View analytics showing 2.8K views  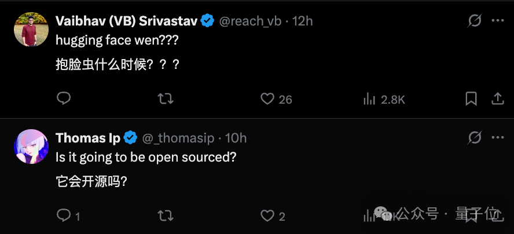tap(369, 99)
